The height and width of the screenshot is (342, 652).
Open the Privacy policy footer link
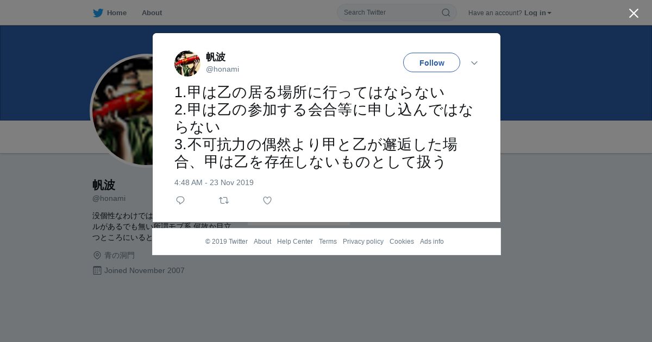pyautogui.click(x=363, y=242)
